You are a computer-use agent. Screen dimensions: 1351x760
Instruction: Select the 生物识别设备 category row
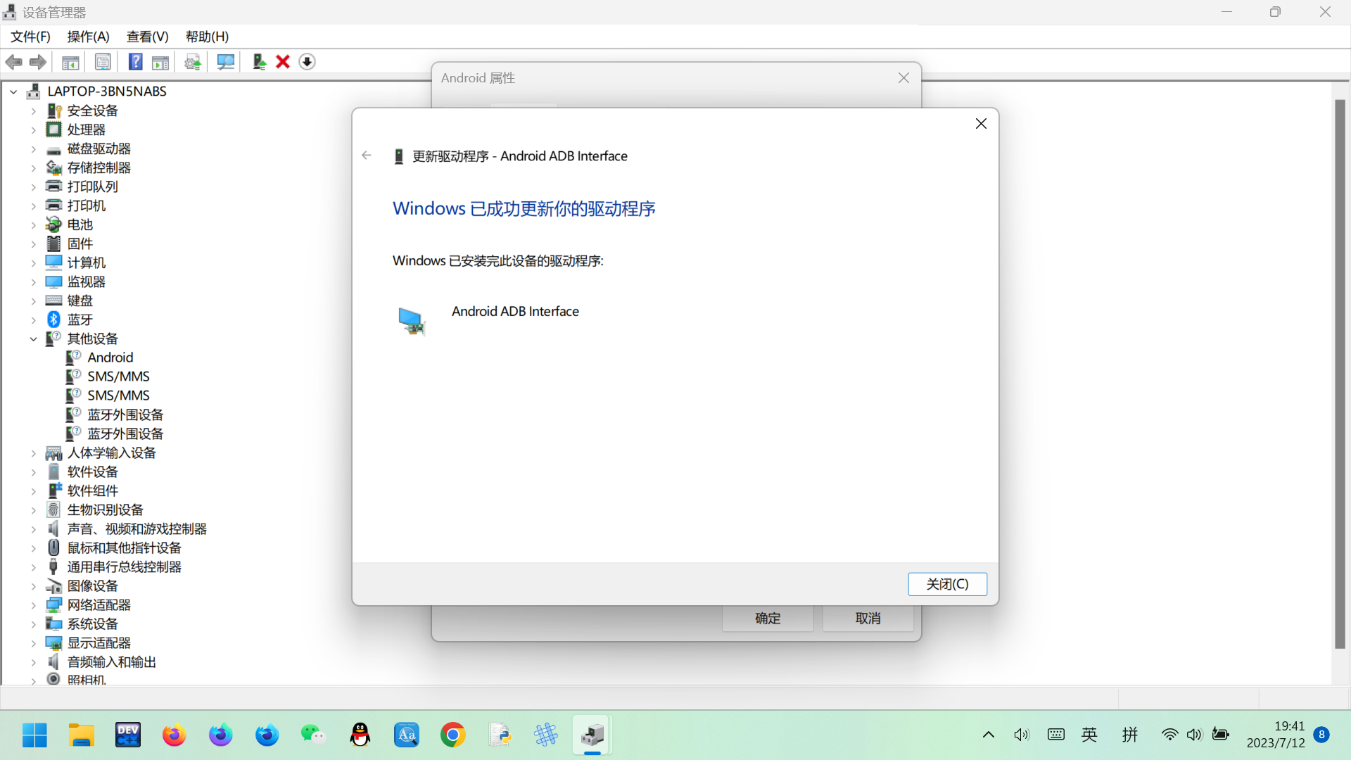(105, 510)
